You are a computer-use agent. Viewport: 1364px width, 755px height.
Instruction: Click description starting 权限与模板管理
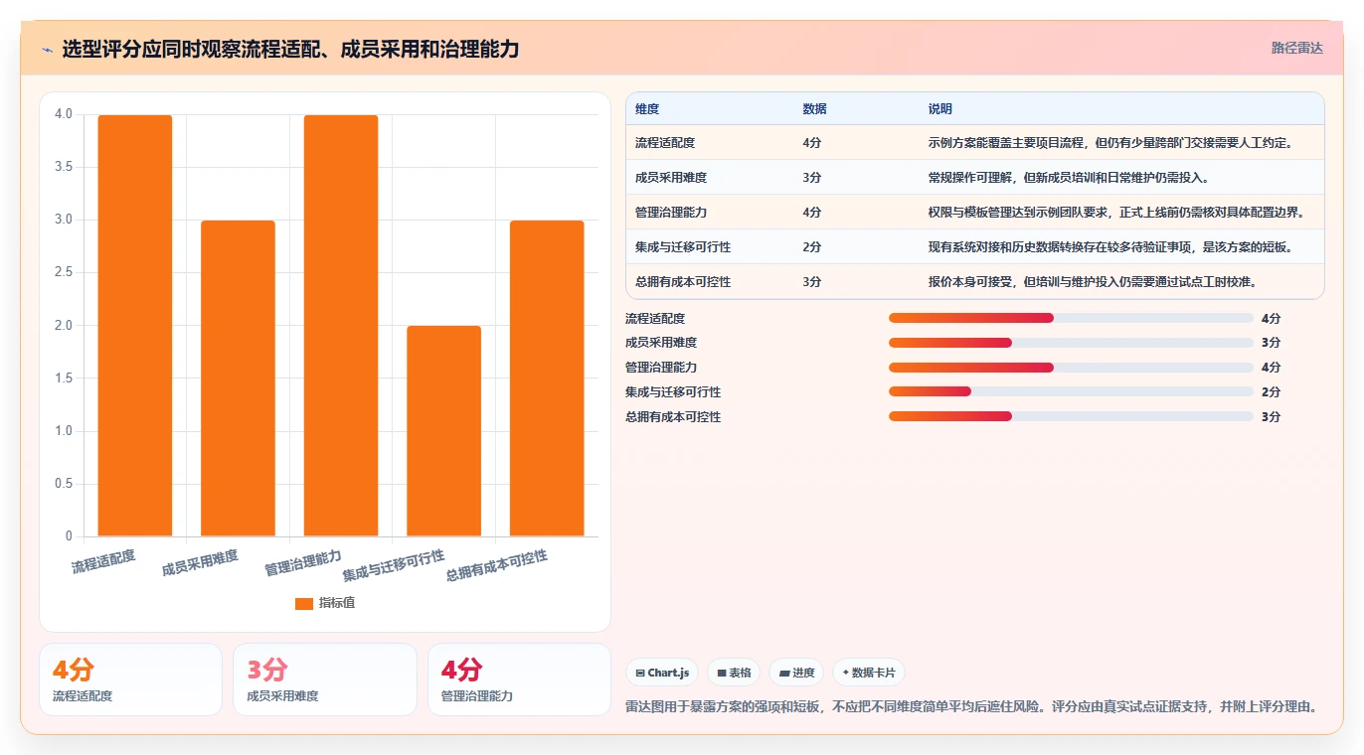(1116, 213)
